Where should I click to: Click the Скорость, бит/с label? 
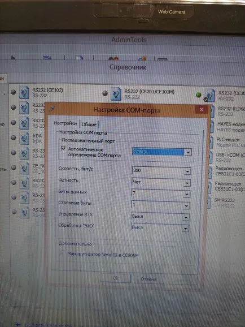[x=76, y=169]
